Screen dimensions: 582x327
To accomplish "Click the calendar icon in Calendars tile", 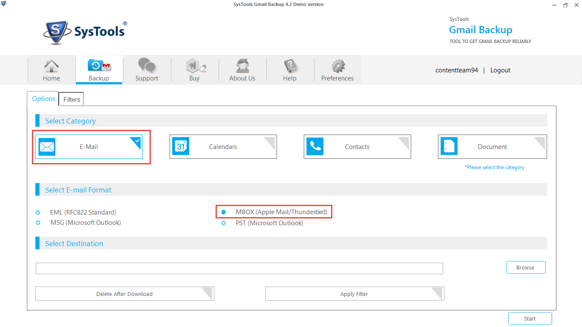I will (x=181, y=146).
